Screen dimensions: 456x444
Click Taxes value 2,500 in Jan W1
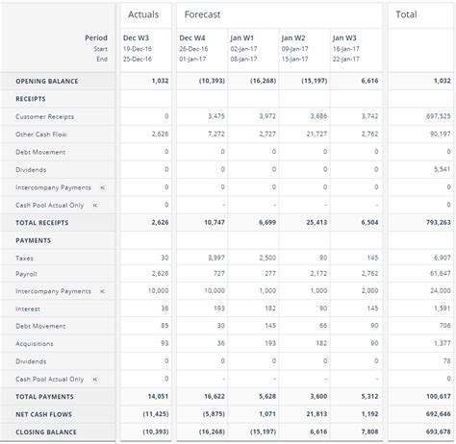267,258
